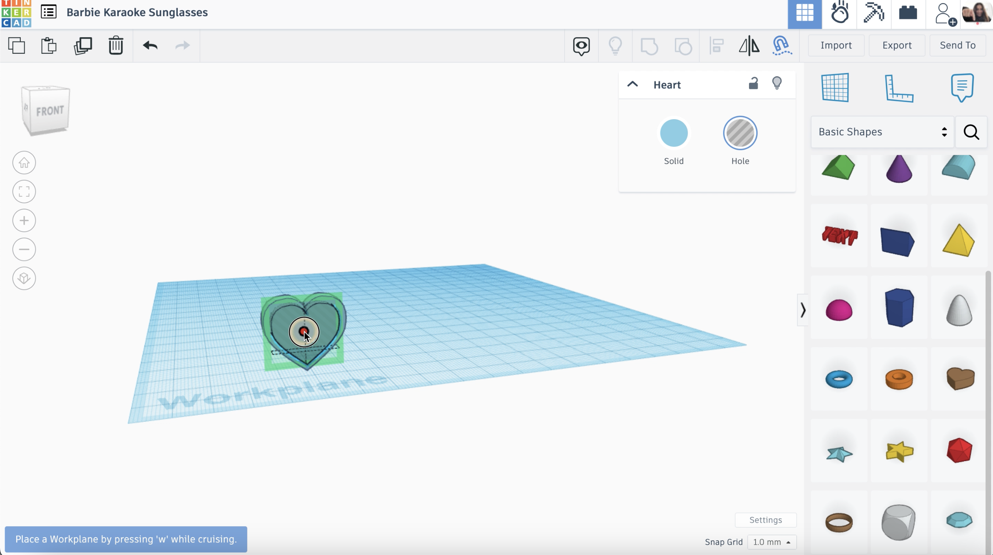Unlock the Heart shape lock
This screenshot has height=555, width=993.
click(754, 83)
